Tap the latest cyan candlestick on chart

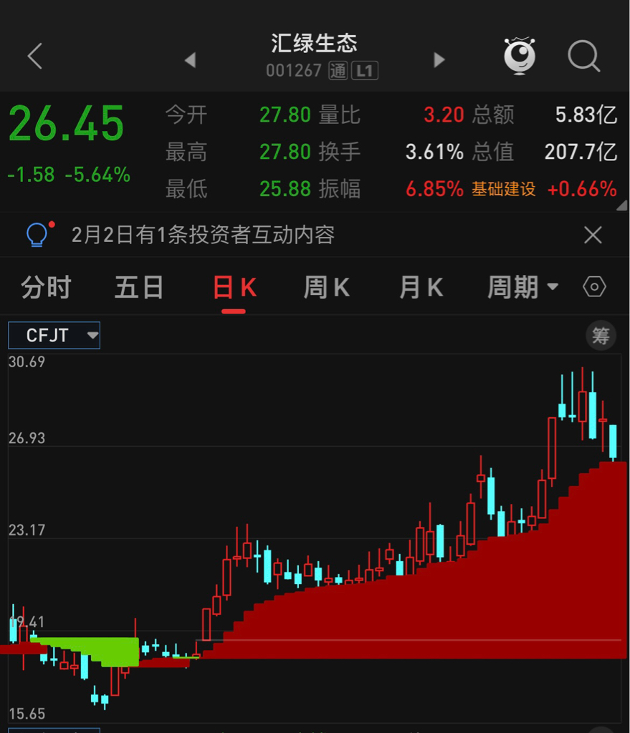tap(613, 441)
